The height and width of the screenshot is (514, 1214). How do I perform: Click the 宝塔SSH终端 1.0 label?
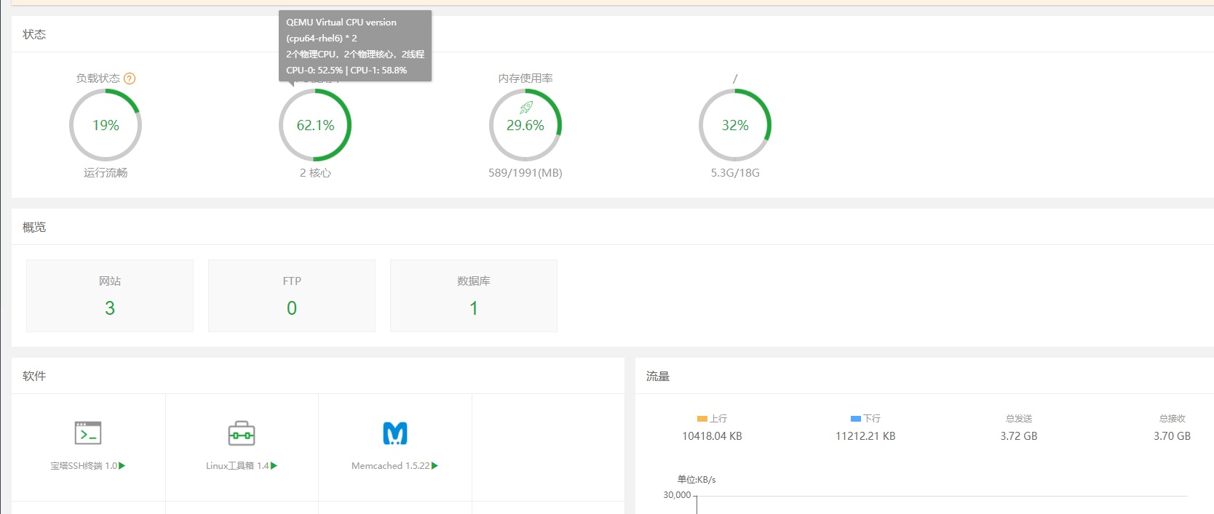(x=83, y=466)
